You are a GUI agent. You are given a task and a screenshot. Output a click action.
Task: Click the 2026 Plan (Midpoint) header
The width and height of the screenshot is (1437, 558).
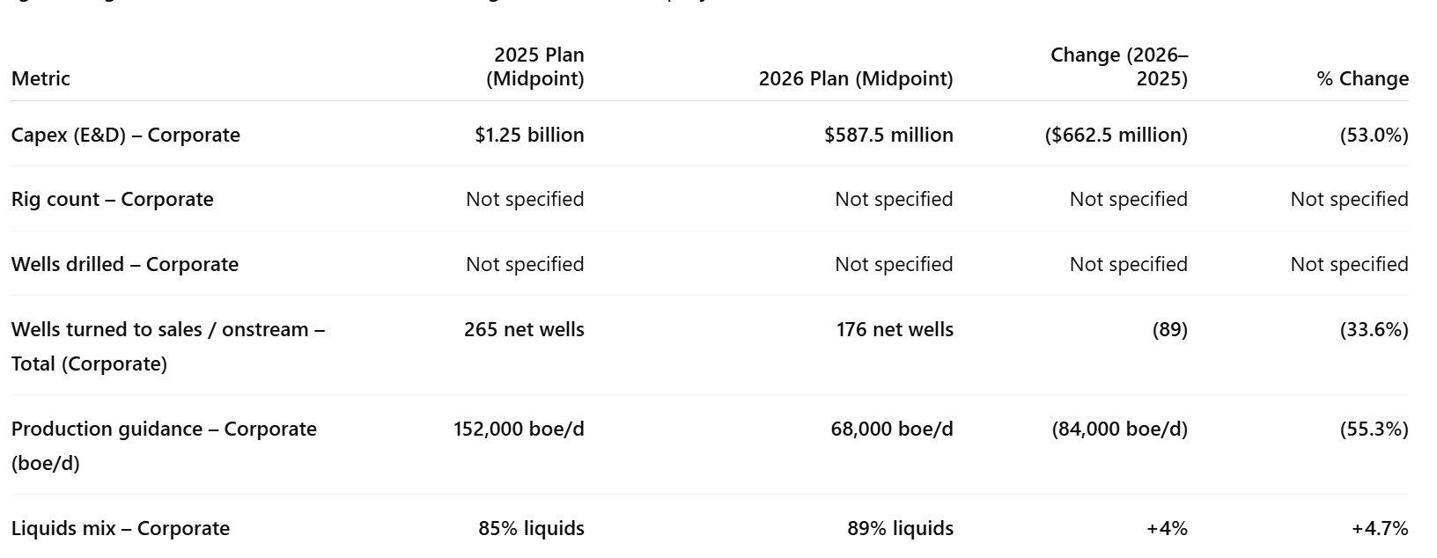pyautogui.click(x=856, y=78)
